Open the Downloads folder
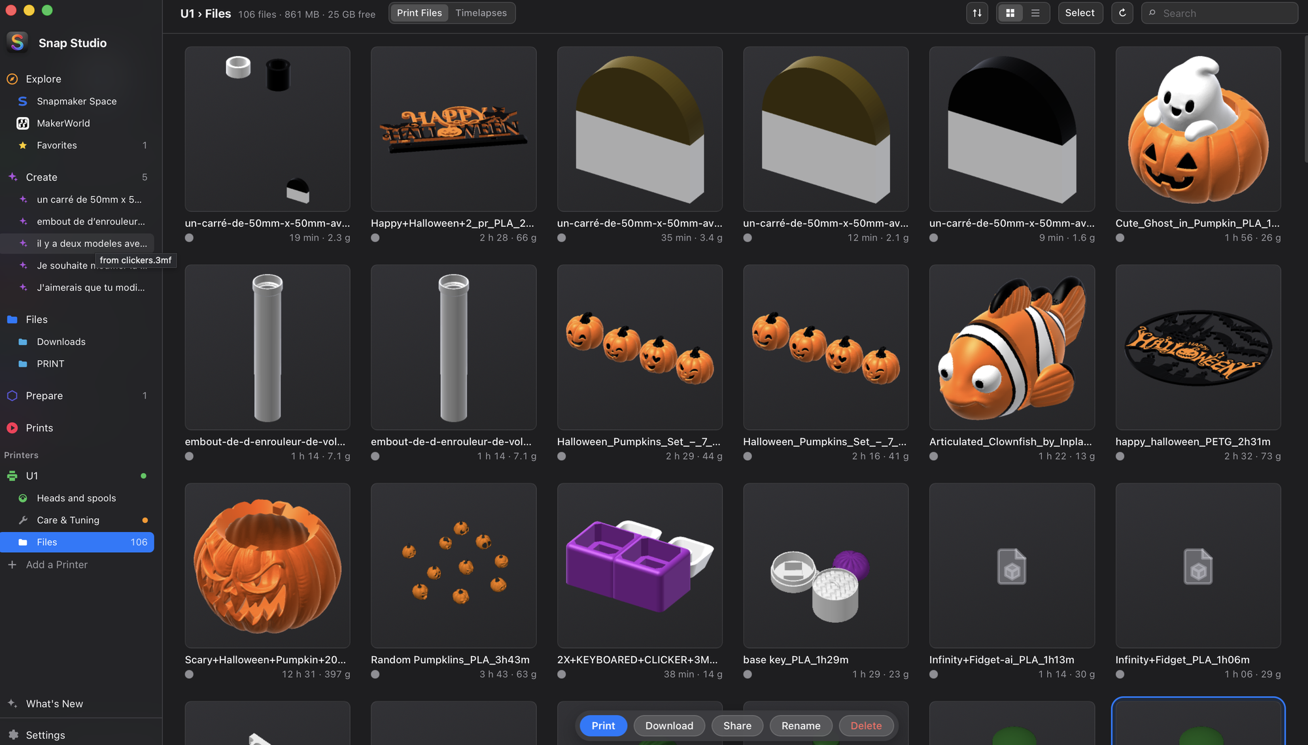Image resolution: width=1308 pixels, height=745 pixels. tap(77, 342)
